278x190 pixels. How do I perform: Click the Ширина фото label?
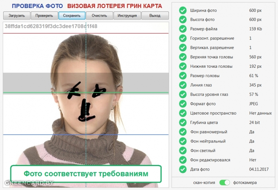[x=203, y=10]
